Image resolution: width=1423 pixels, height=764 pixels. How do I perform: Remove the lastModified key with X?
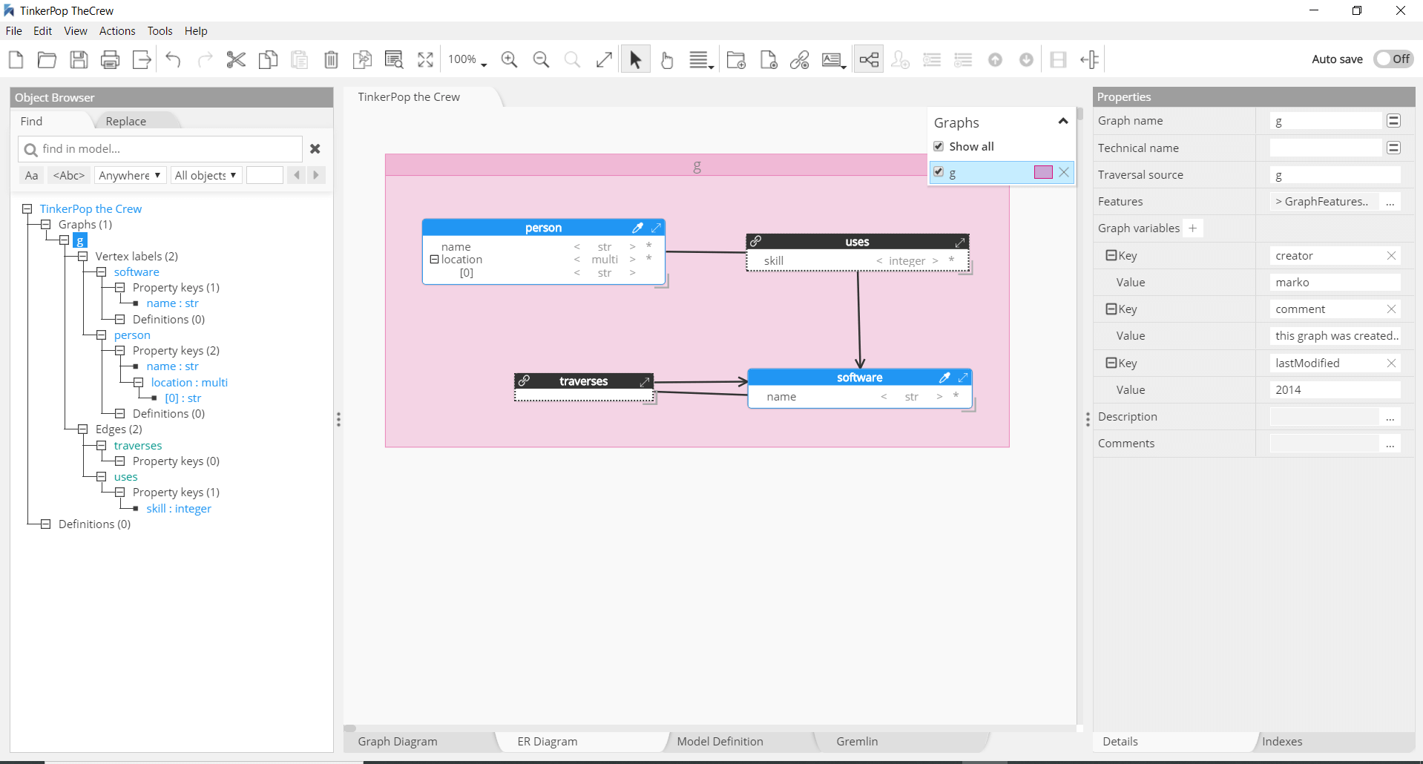1391,363
